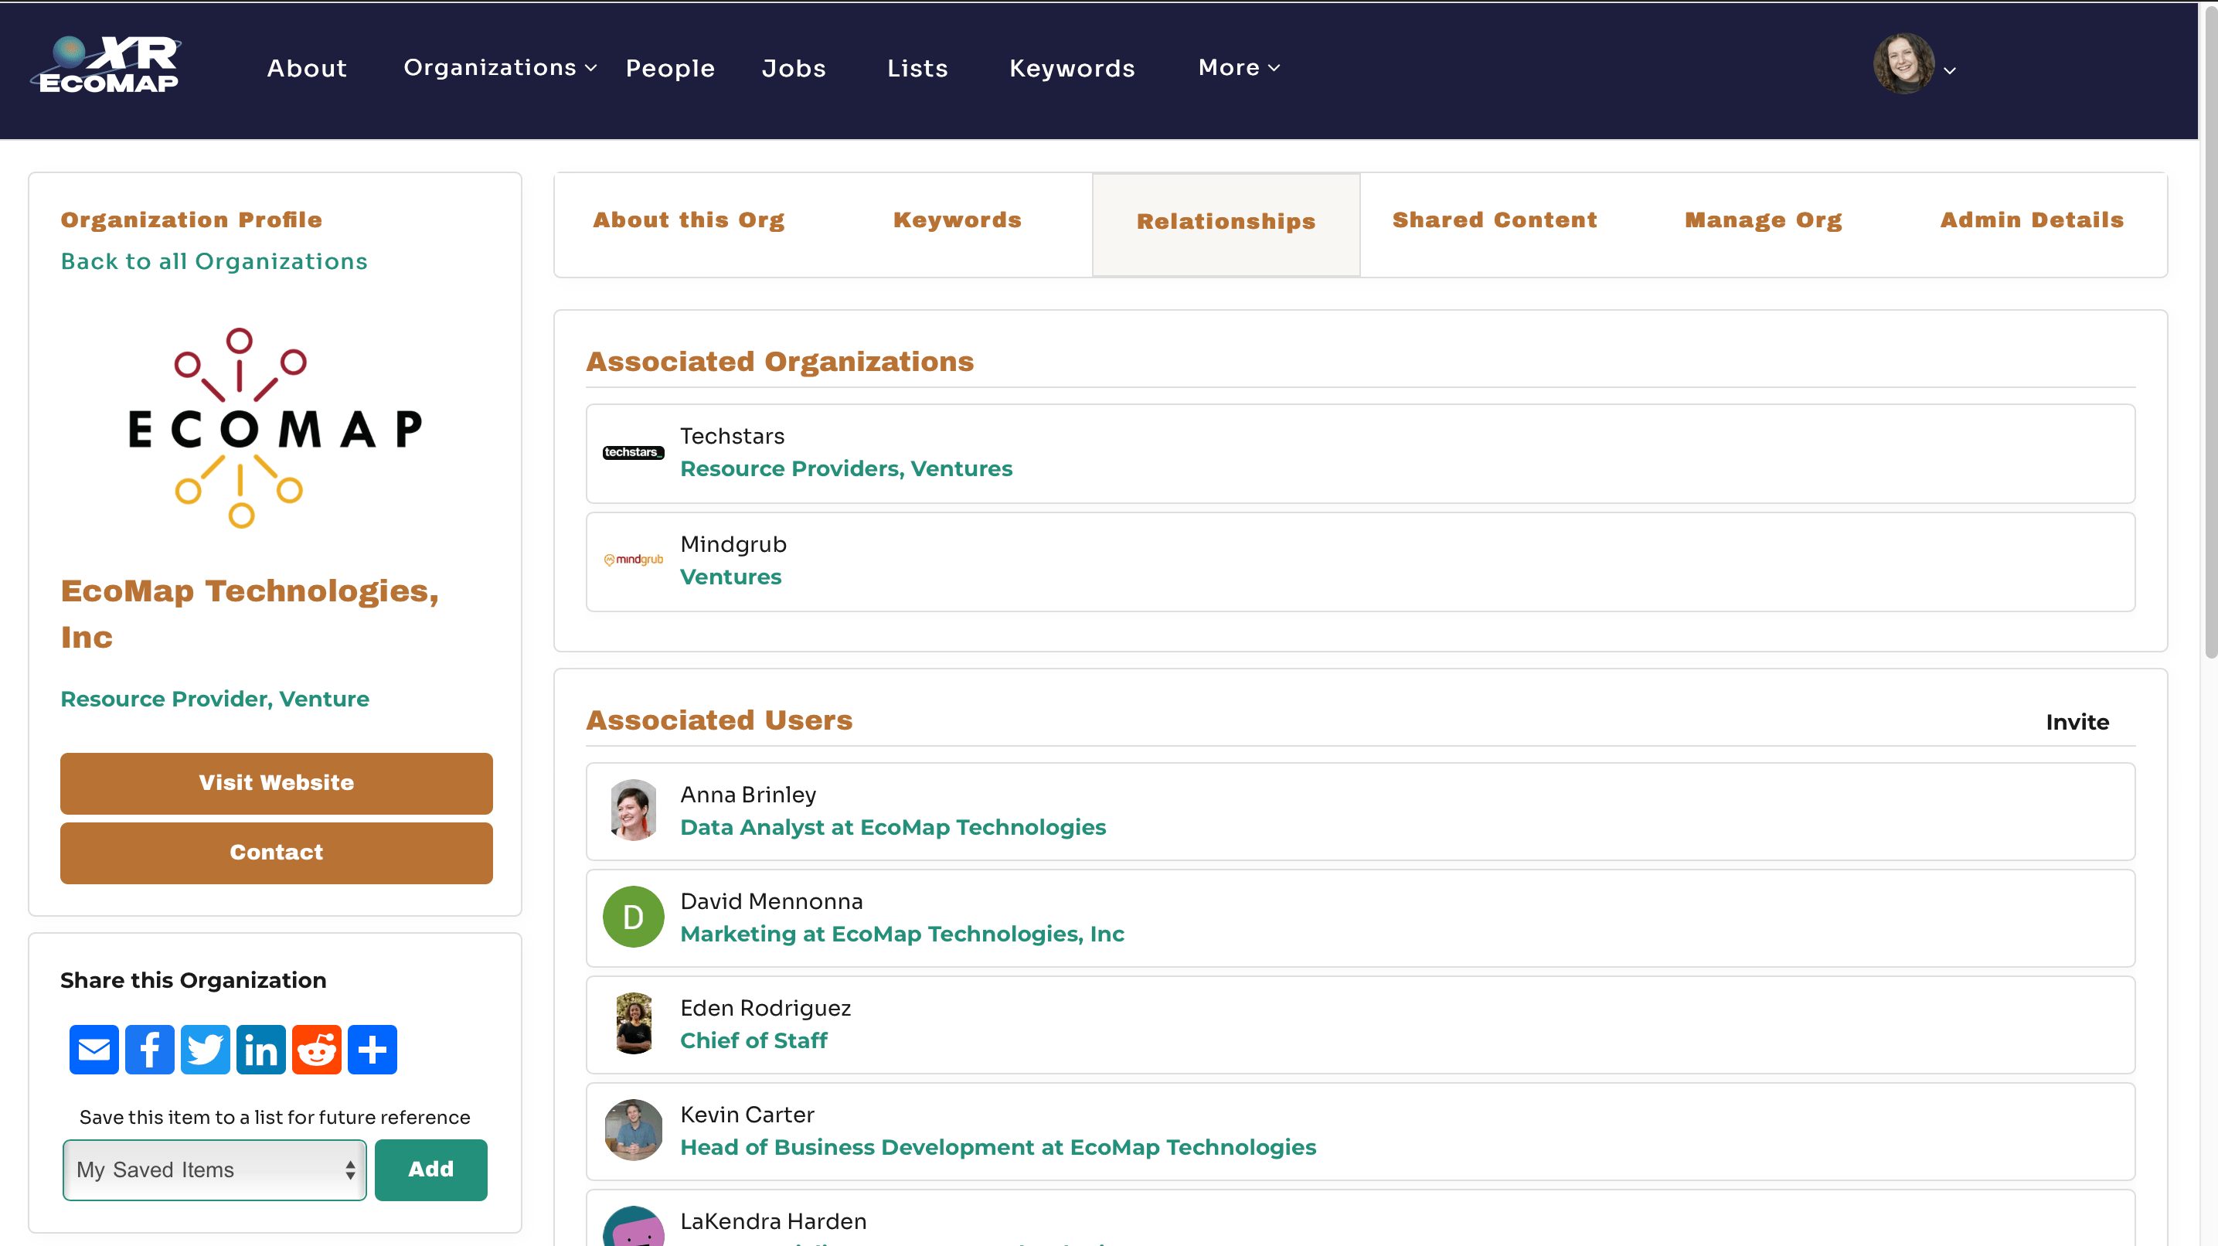Open the Keywords nav page
Viewport: 2218px width, 1246px height.
point(1072,68)
